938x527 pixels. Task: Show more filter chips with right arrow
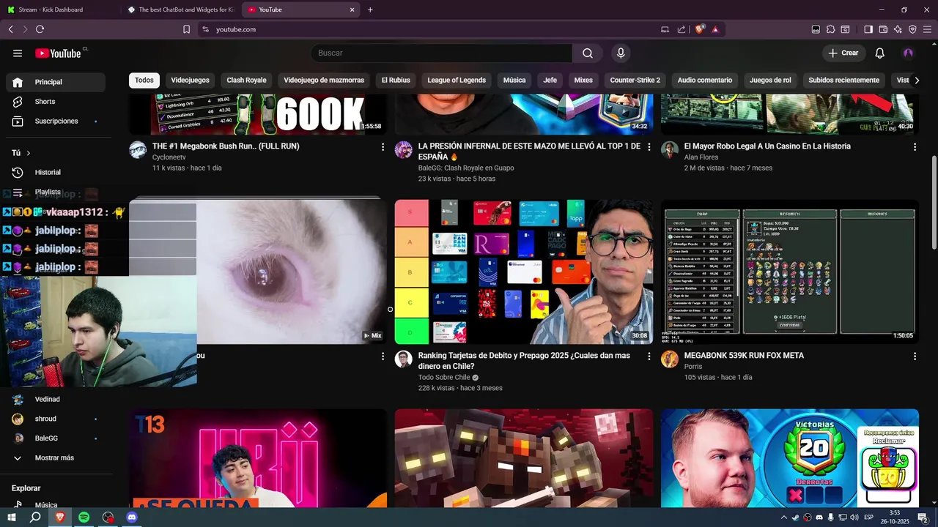[x=916, y=80]
